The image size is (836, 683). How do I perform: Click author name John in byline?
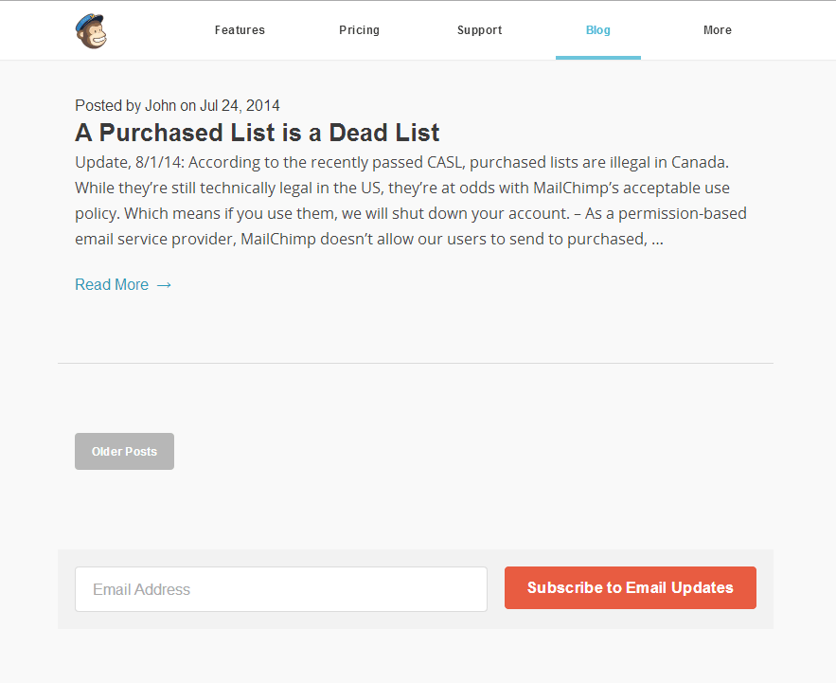click(x=161, y=106)
